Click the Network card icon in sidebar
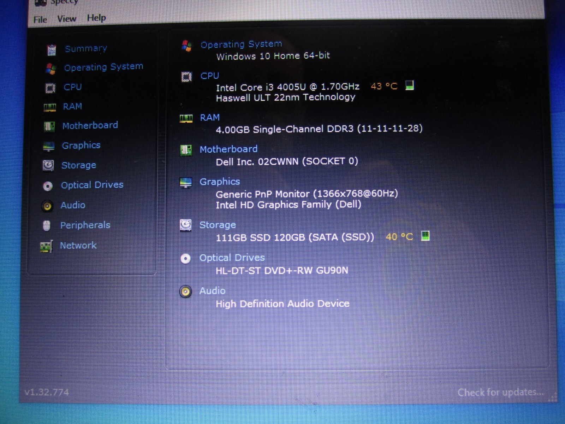565x424 pixels. click(46, 246)
